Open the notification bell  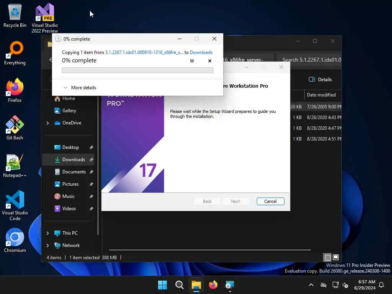382,285
